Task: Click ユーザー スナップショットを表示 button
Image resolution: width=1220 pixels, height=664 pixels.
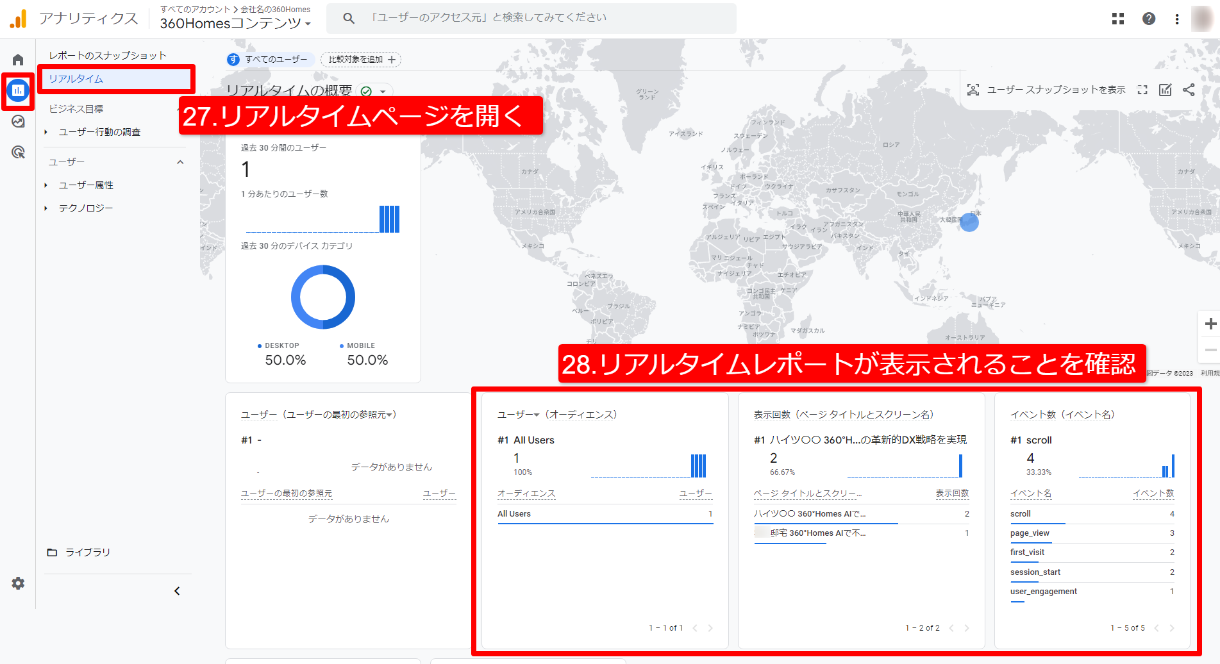Action: [1046, 90]
